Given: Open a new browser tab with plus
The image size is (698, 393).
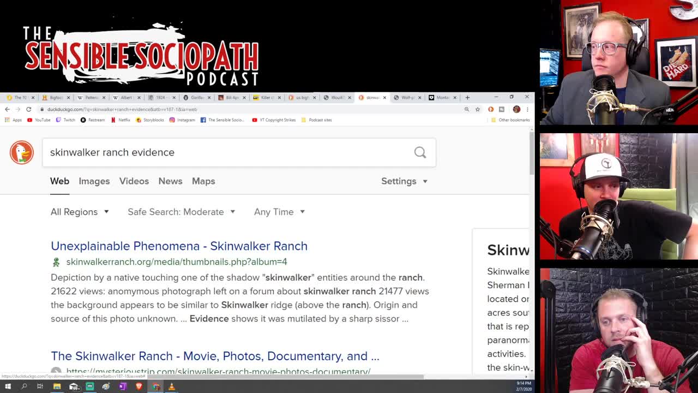Looking at the screenshot, I should [467, 98].
